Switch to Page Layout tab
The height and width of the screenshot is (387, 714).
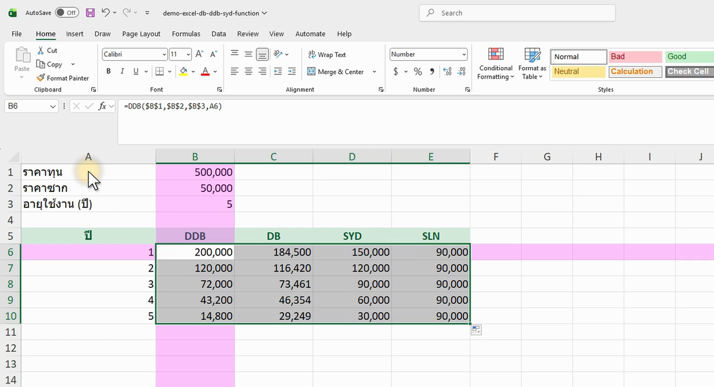[141, 34]
